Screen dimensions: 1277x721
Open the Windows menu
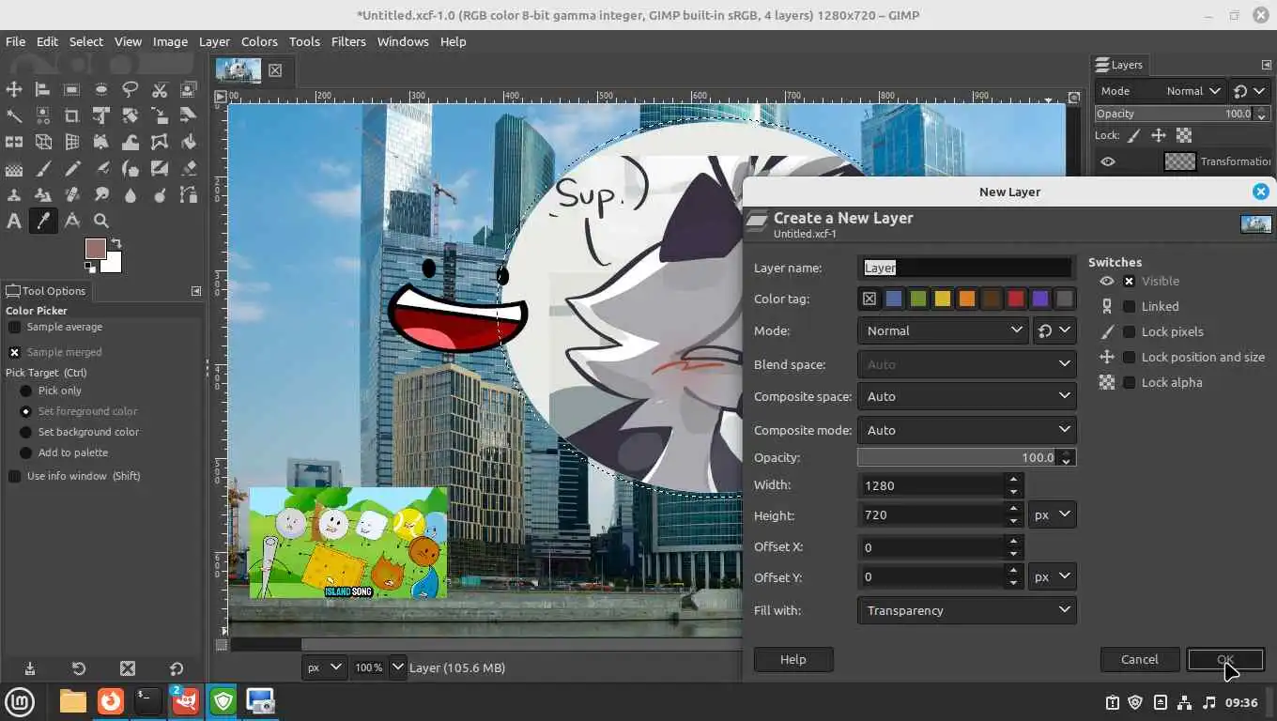(x=403, y=41)
